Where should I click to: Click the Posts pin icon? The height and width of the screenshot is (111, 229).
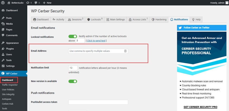pyautogui.click(x=3, y=18)
